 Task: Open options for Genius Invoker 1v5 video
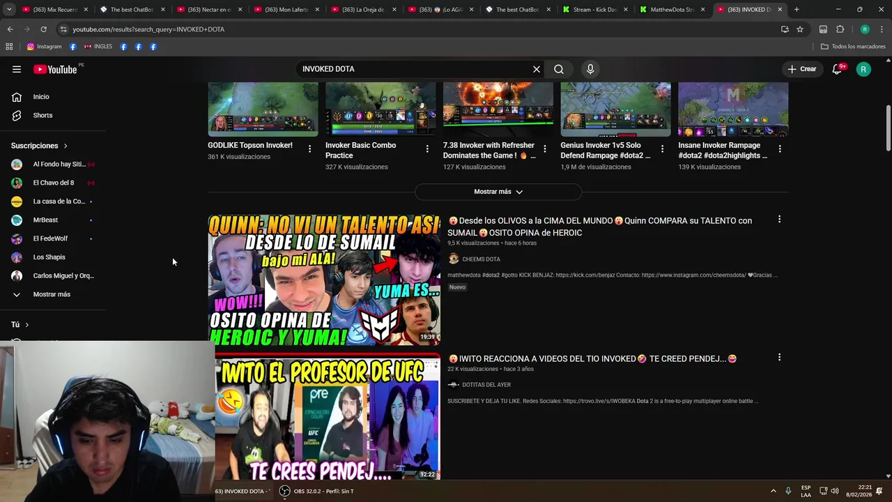[x=662, y=149]
